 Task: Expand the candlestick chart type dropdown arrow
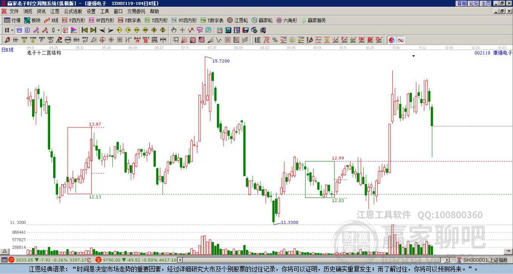(59, 30)
